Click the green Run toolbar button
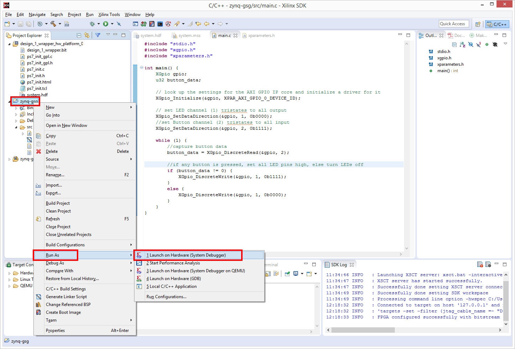The height and width of the screenshot is (349, 515). [106, 24]
